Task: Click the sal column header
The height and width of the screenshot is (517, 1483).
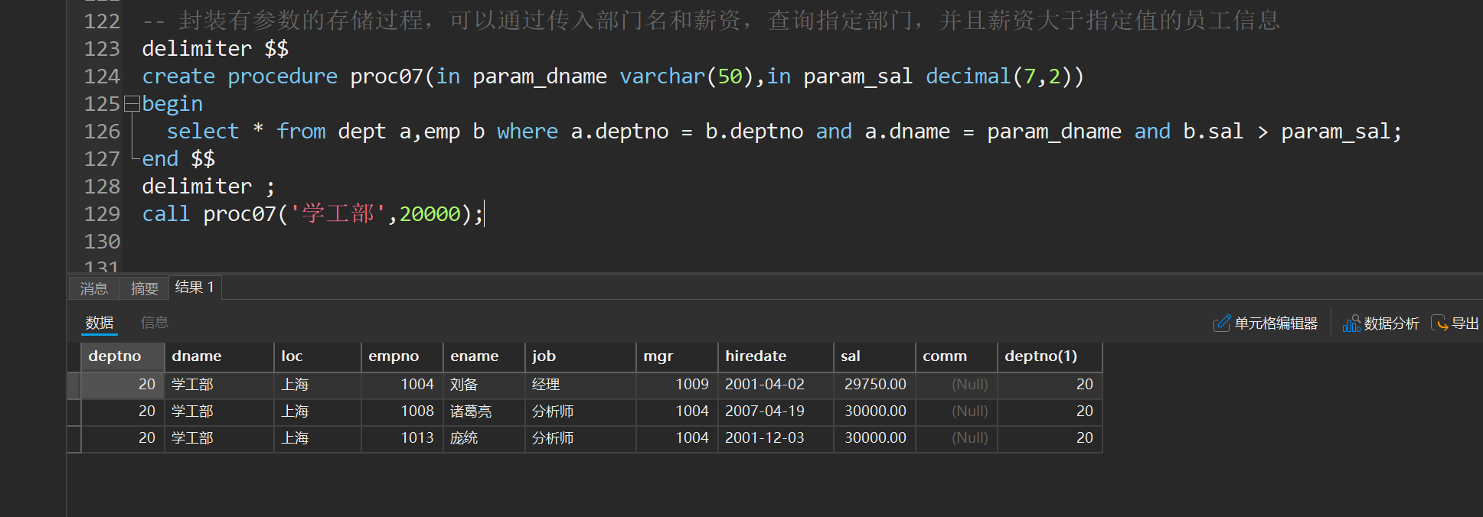Action: point(874,356)
